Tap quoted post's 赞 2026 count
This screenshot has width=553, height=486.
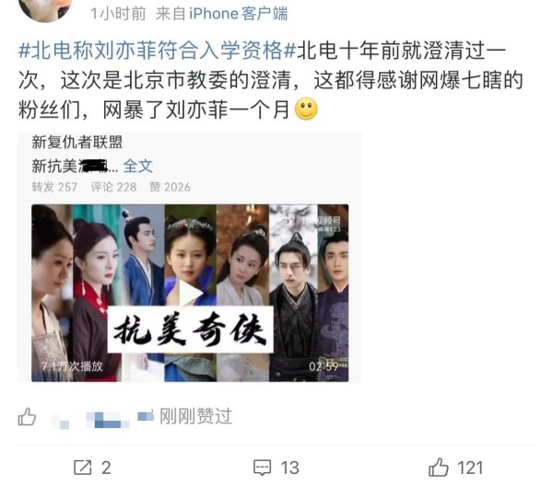coord(170,187)
